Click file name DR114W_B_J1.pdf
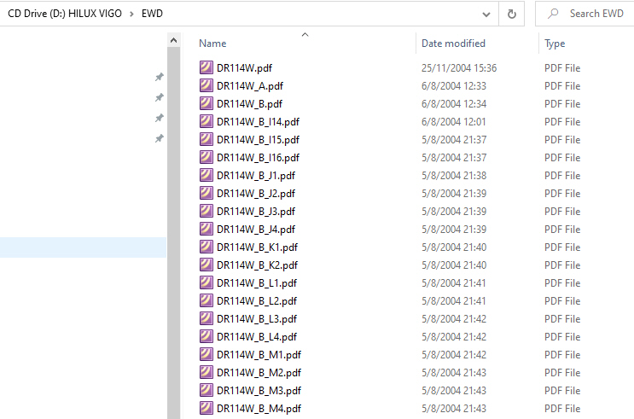This screenshot has height=419, width=634. [x=256, y=176]
